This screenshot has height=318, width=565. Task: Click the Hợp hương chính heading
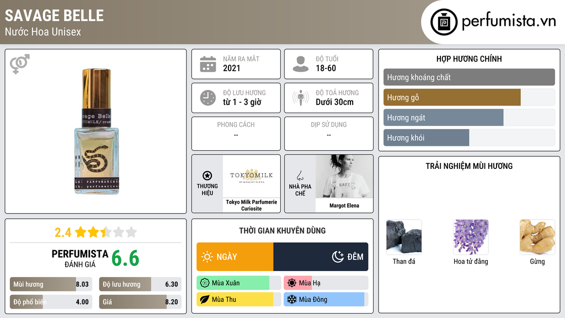469,59
